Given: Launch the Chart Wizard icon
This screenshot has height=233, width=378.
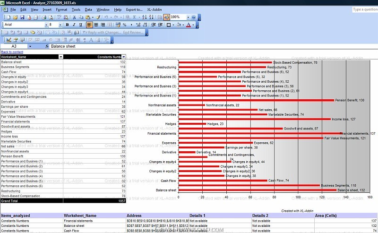Looking at the screenshot, I should coord(159,17).
